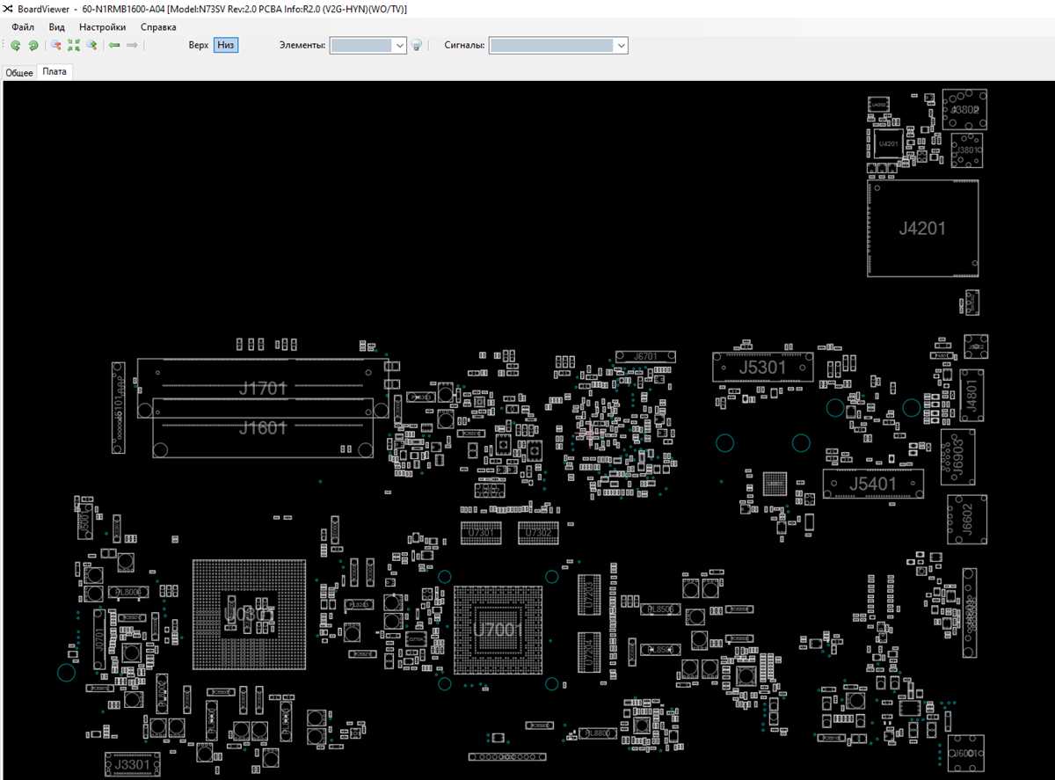Select chip U7302
This screenshot has width=1055, height=780.
536,533
